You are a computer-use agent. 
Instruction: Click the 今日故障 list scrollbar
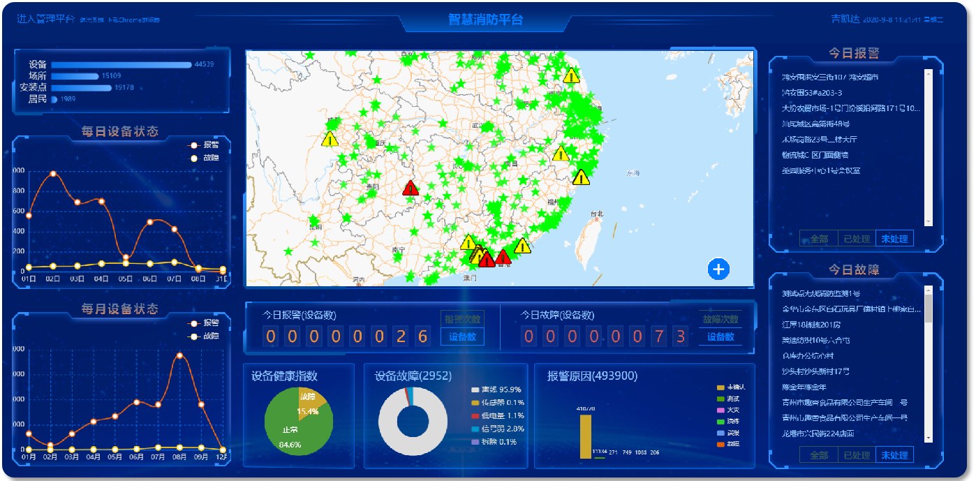click(x=929, y=307)
